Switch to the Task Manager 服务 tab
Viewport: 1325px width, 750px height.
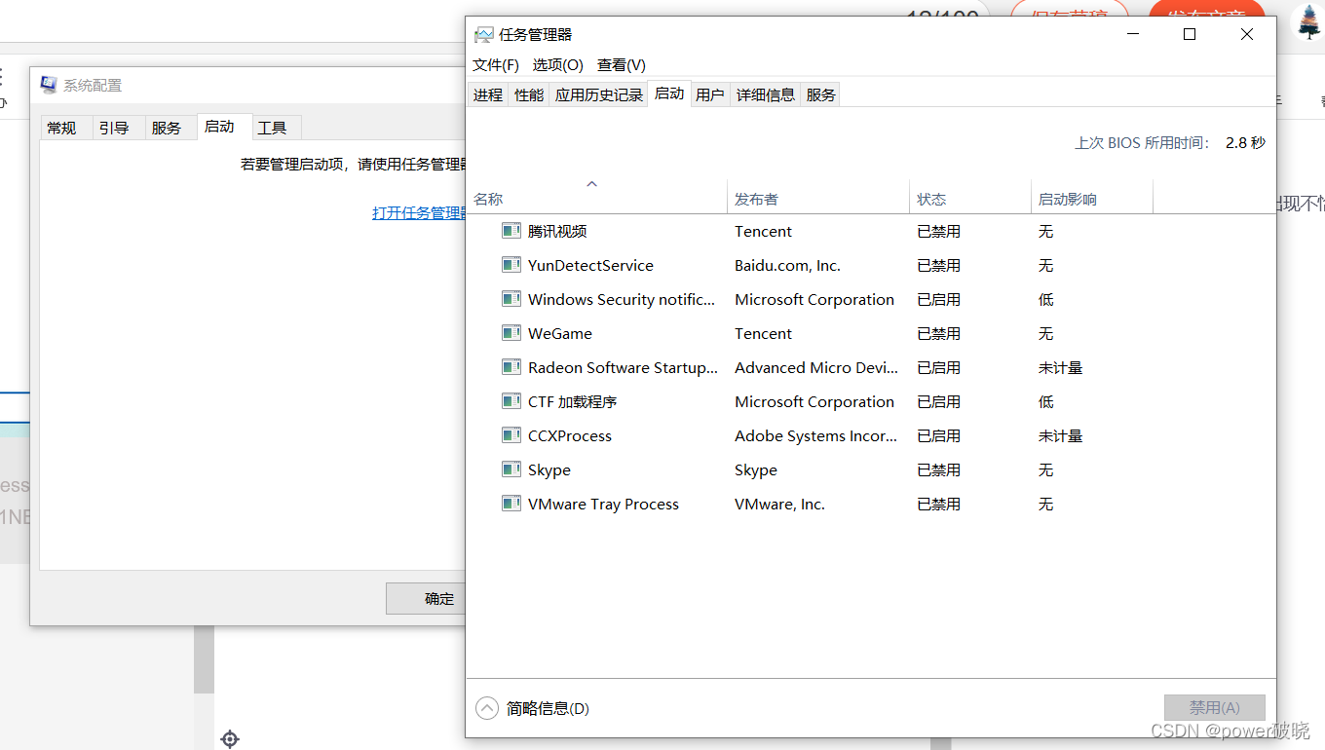click(x=821, y=94)
